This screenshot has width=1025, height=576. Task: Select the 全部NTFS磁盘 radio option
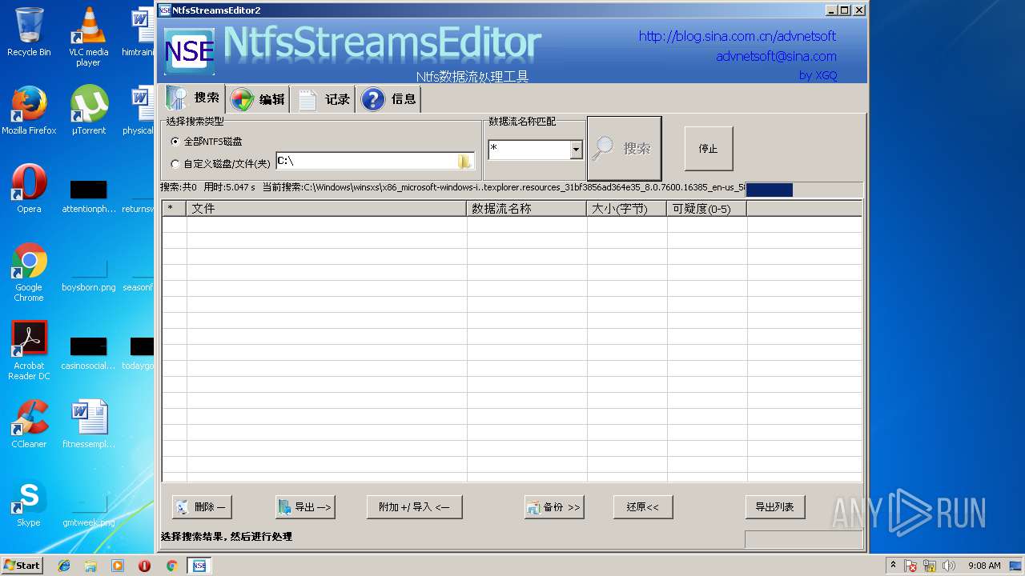coord(206,141)
